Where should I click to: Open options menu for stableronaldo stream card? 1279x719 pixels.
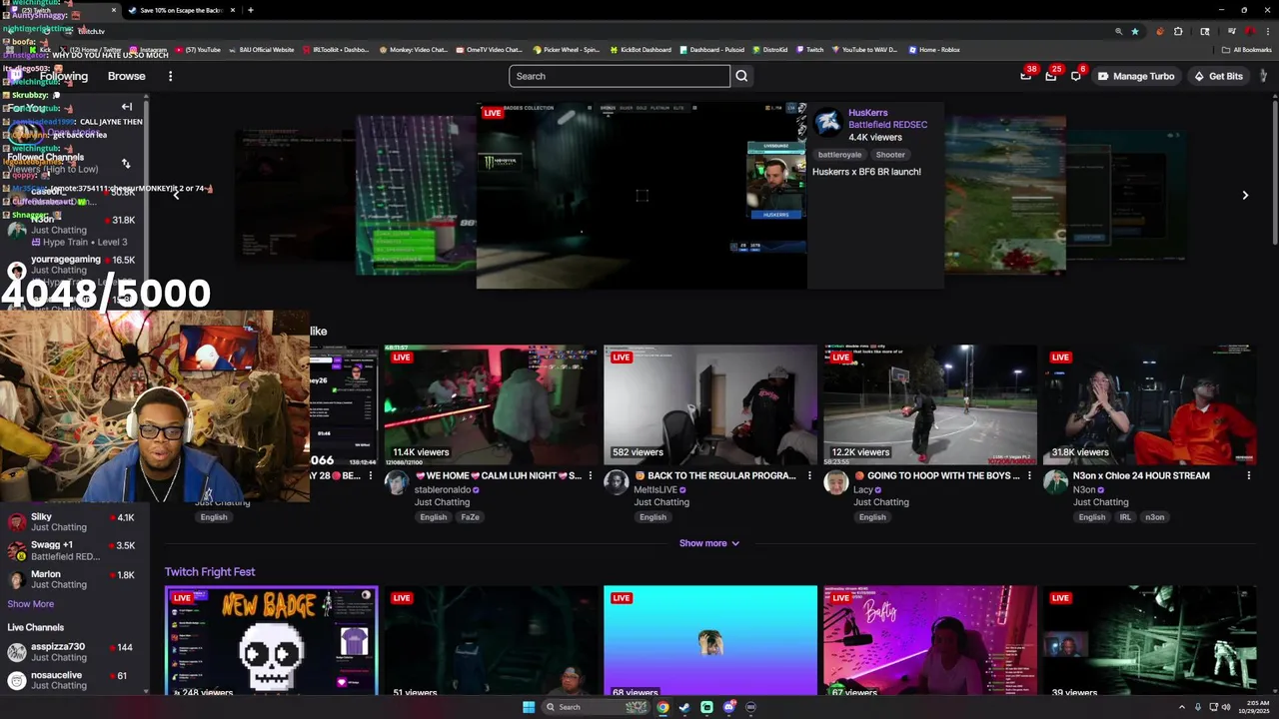[590, 476]
